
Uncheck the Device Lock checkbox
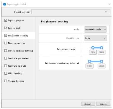click(x=6, y=28)
